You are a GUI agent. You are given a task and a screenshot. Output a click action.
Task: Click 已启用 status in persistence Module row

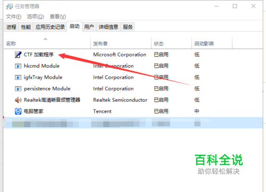pos(161,89)
